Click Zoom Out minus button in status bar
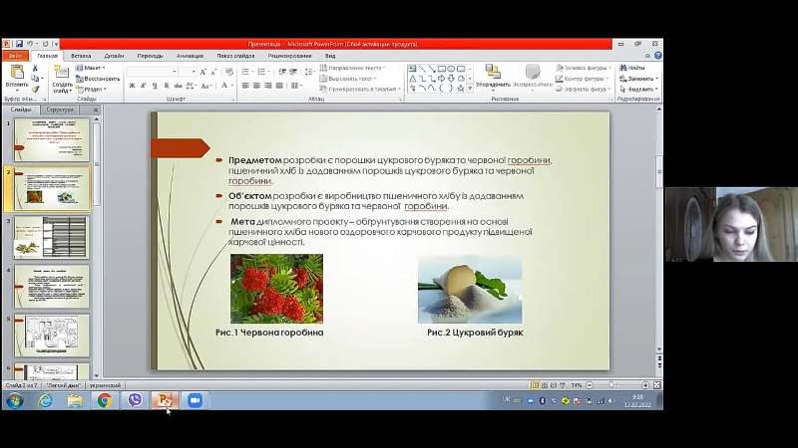 (x=590, y=385)
